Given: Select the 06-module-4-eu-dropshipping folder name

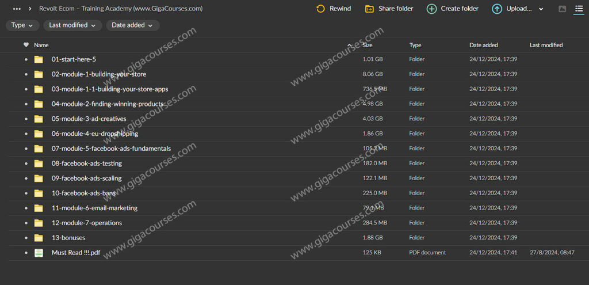Looking at the screenshot, I should coord(95,134).
